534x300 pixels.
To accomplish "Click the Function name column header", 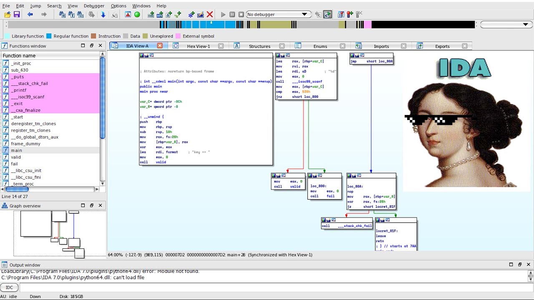I will [50, 55].
